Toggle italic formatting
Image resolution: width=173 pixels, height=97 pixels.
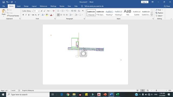pos(26,15)
